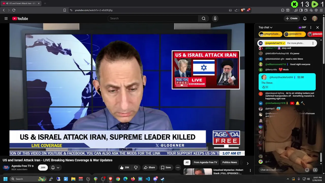Close the US and Israel Attack Iran tab
Screen dimensions: 325x183
click(x=39, y=3)
